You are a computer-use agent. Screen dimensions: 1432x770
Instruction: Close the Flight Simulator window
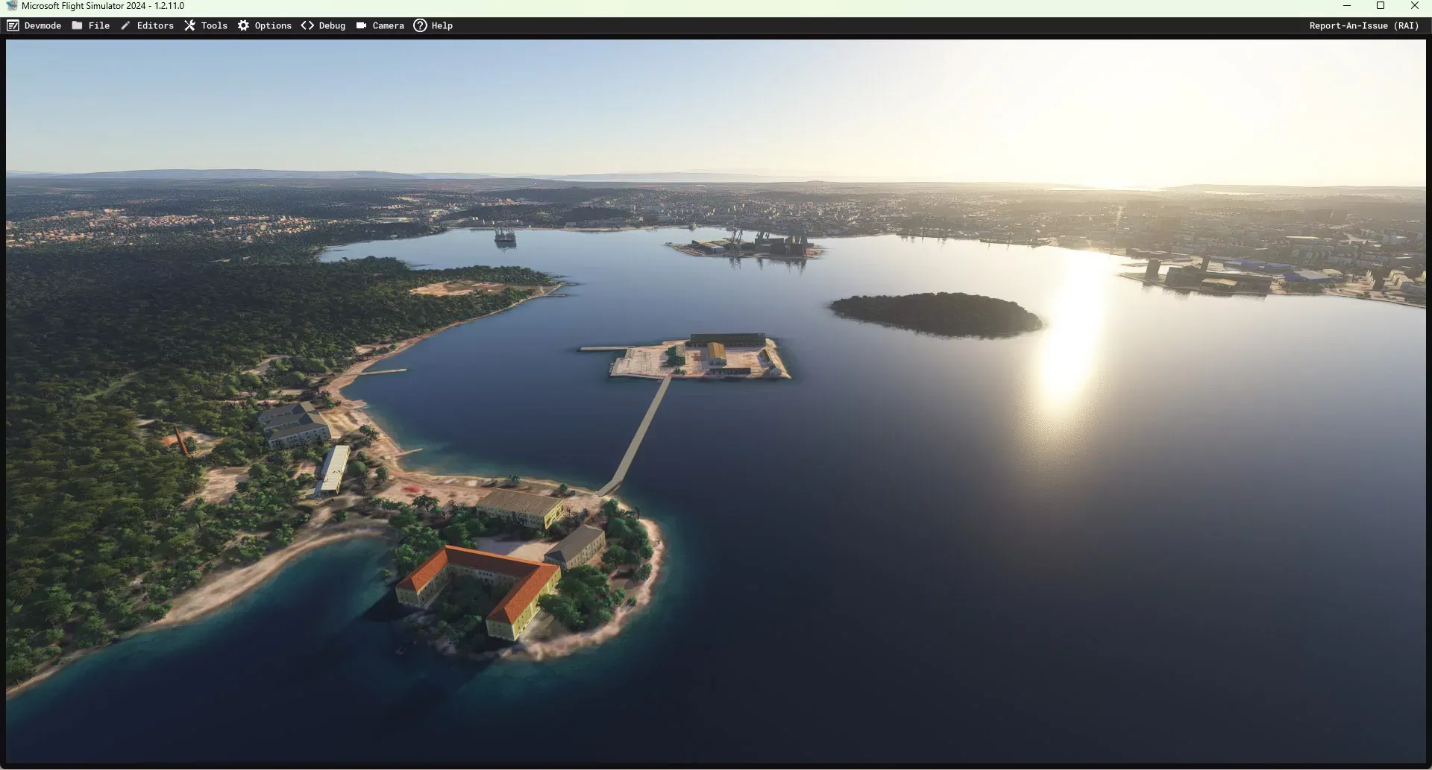point(1415,6)
